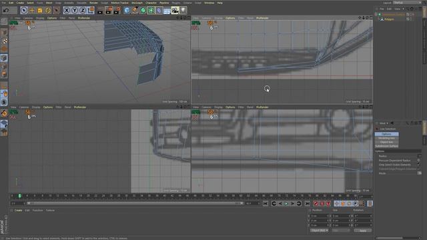The image size is (427, 240).
Task: Switch to the Object Axis tab
Action: [x=386, y=142]
